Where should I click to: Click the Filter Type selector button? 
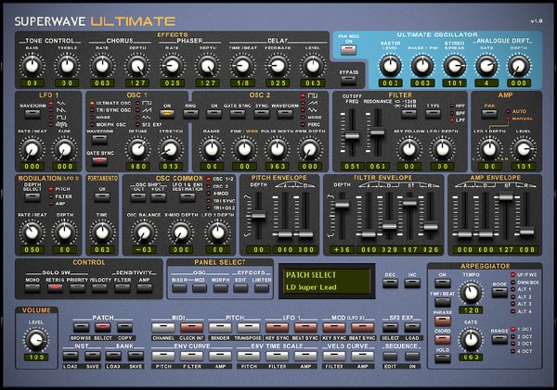(x=433, y=114)
